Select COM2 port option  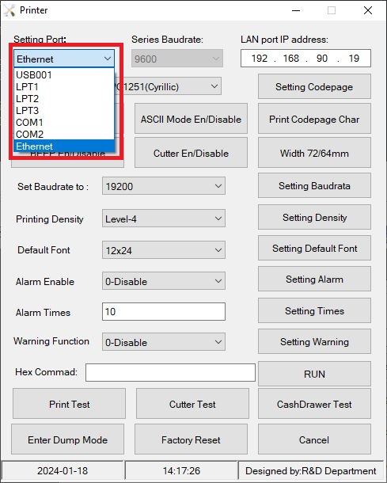tap(64, 135)
